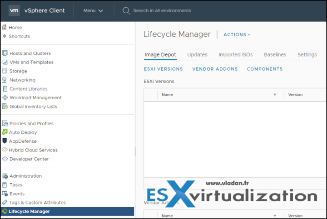Viewport: 327px width, 219px height.
Task: Open the Baselines tab
Action: [275, 54]
